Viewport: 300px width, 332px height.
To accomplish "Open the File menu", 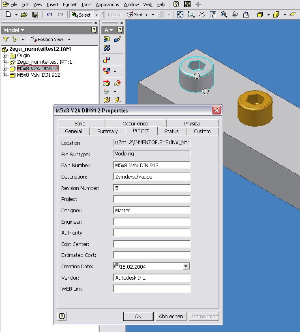I will pos(14,4).
